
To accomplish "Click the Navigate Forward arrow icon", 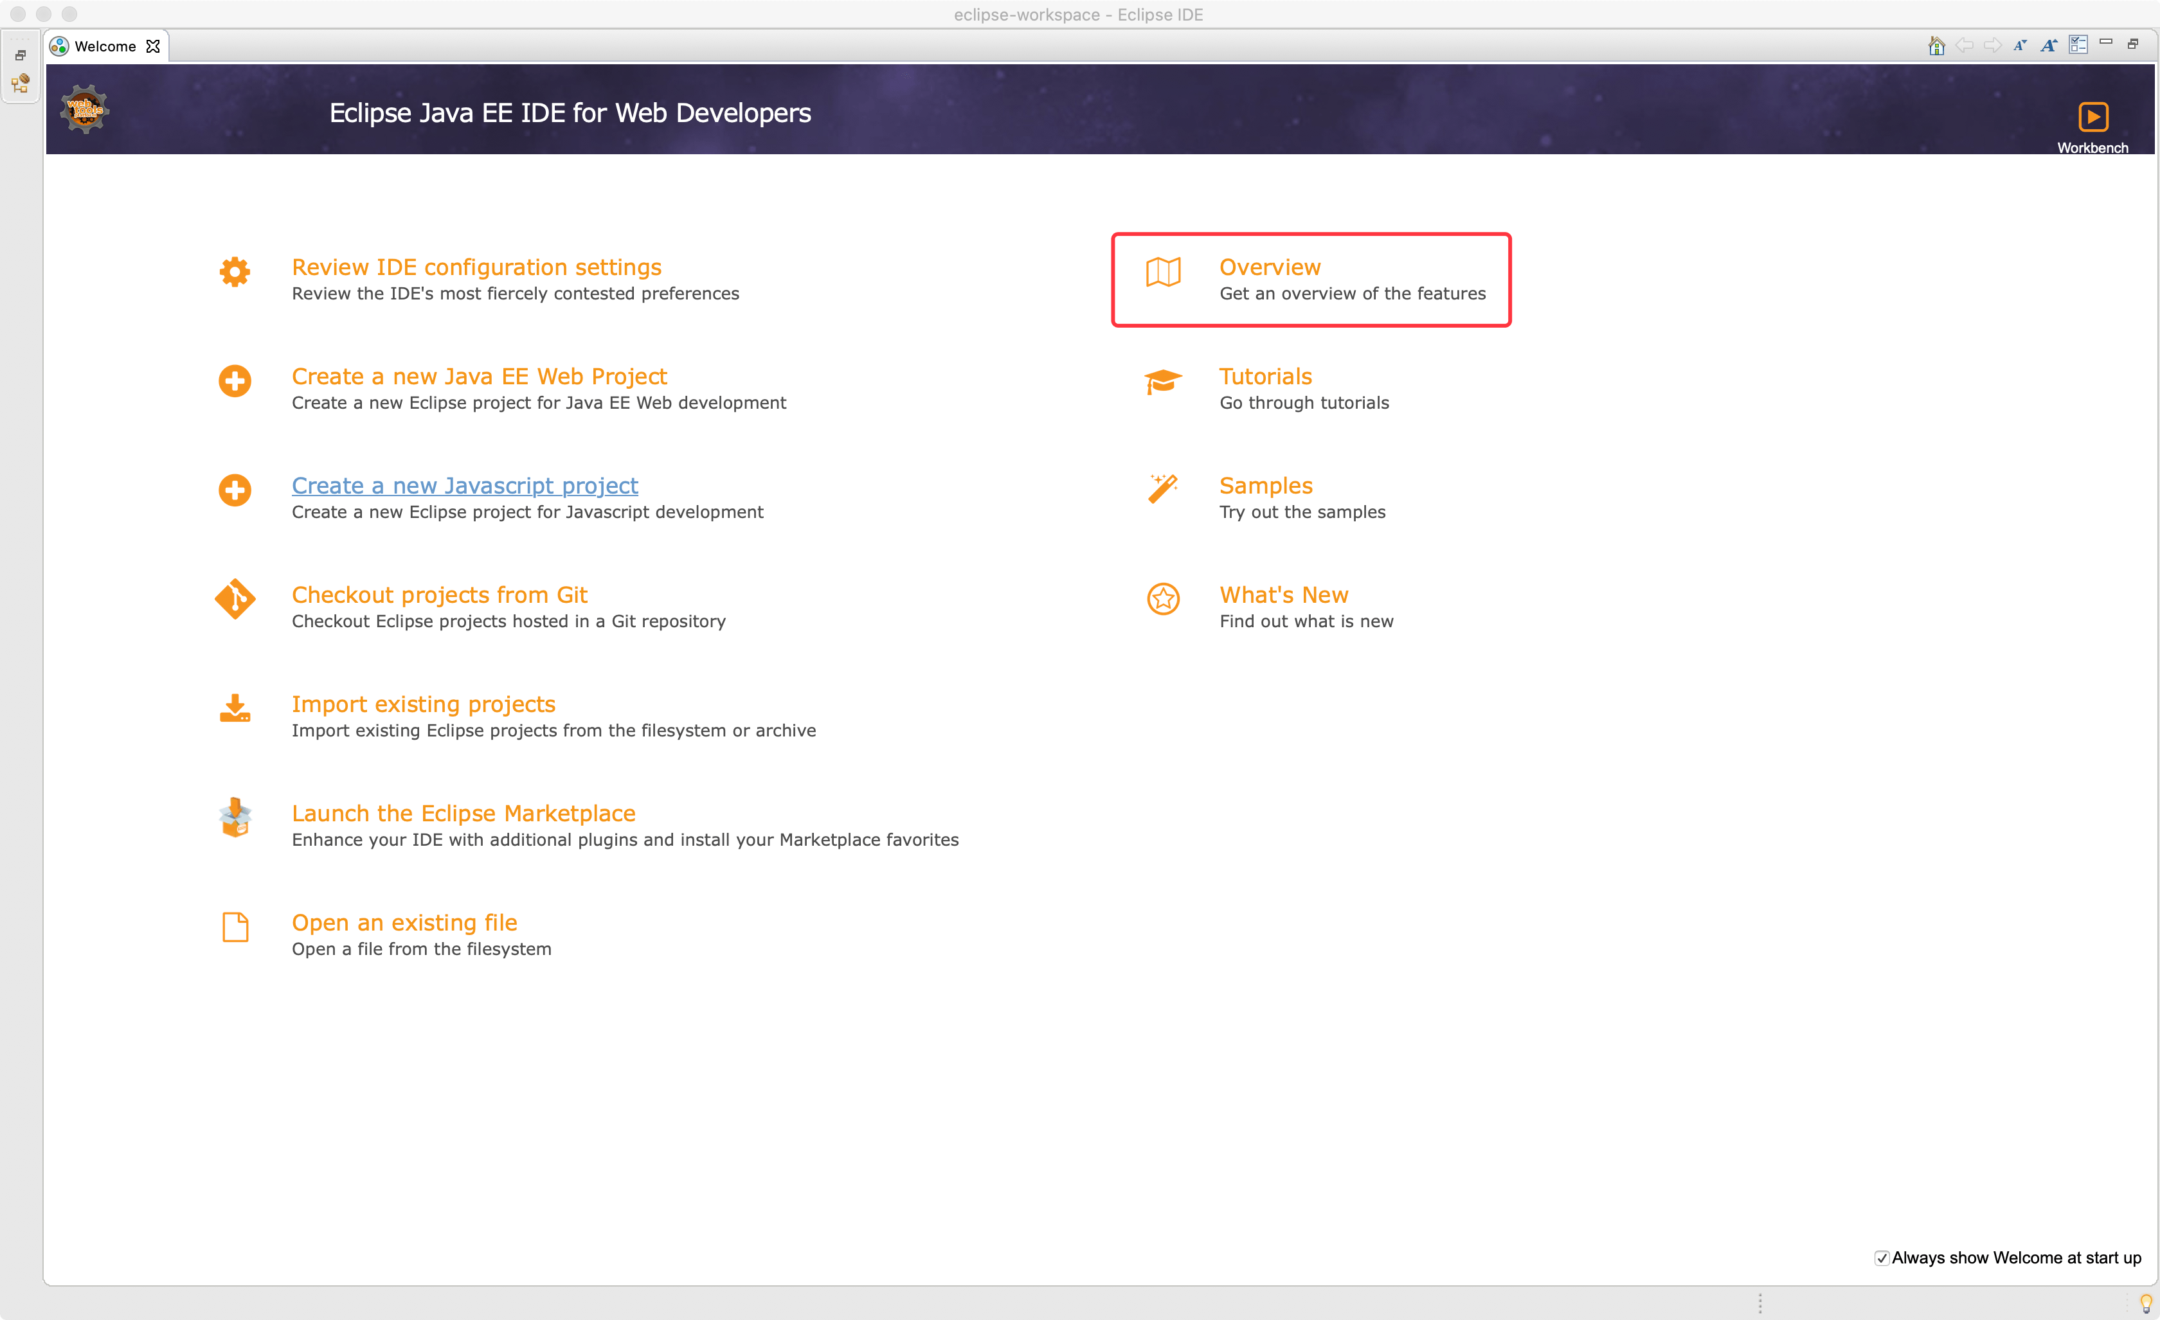I will [x=1993, y=46].
